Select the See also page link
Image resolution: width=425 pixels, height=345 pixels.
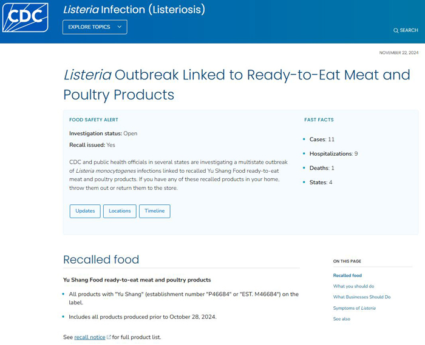[x=342, y=319]
